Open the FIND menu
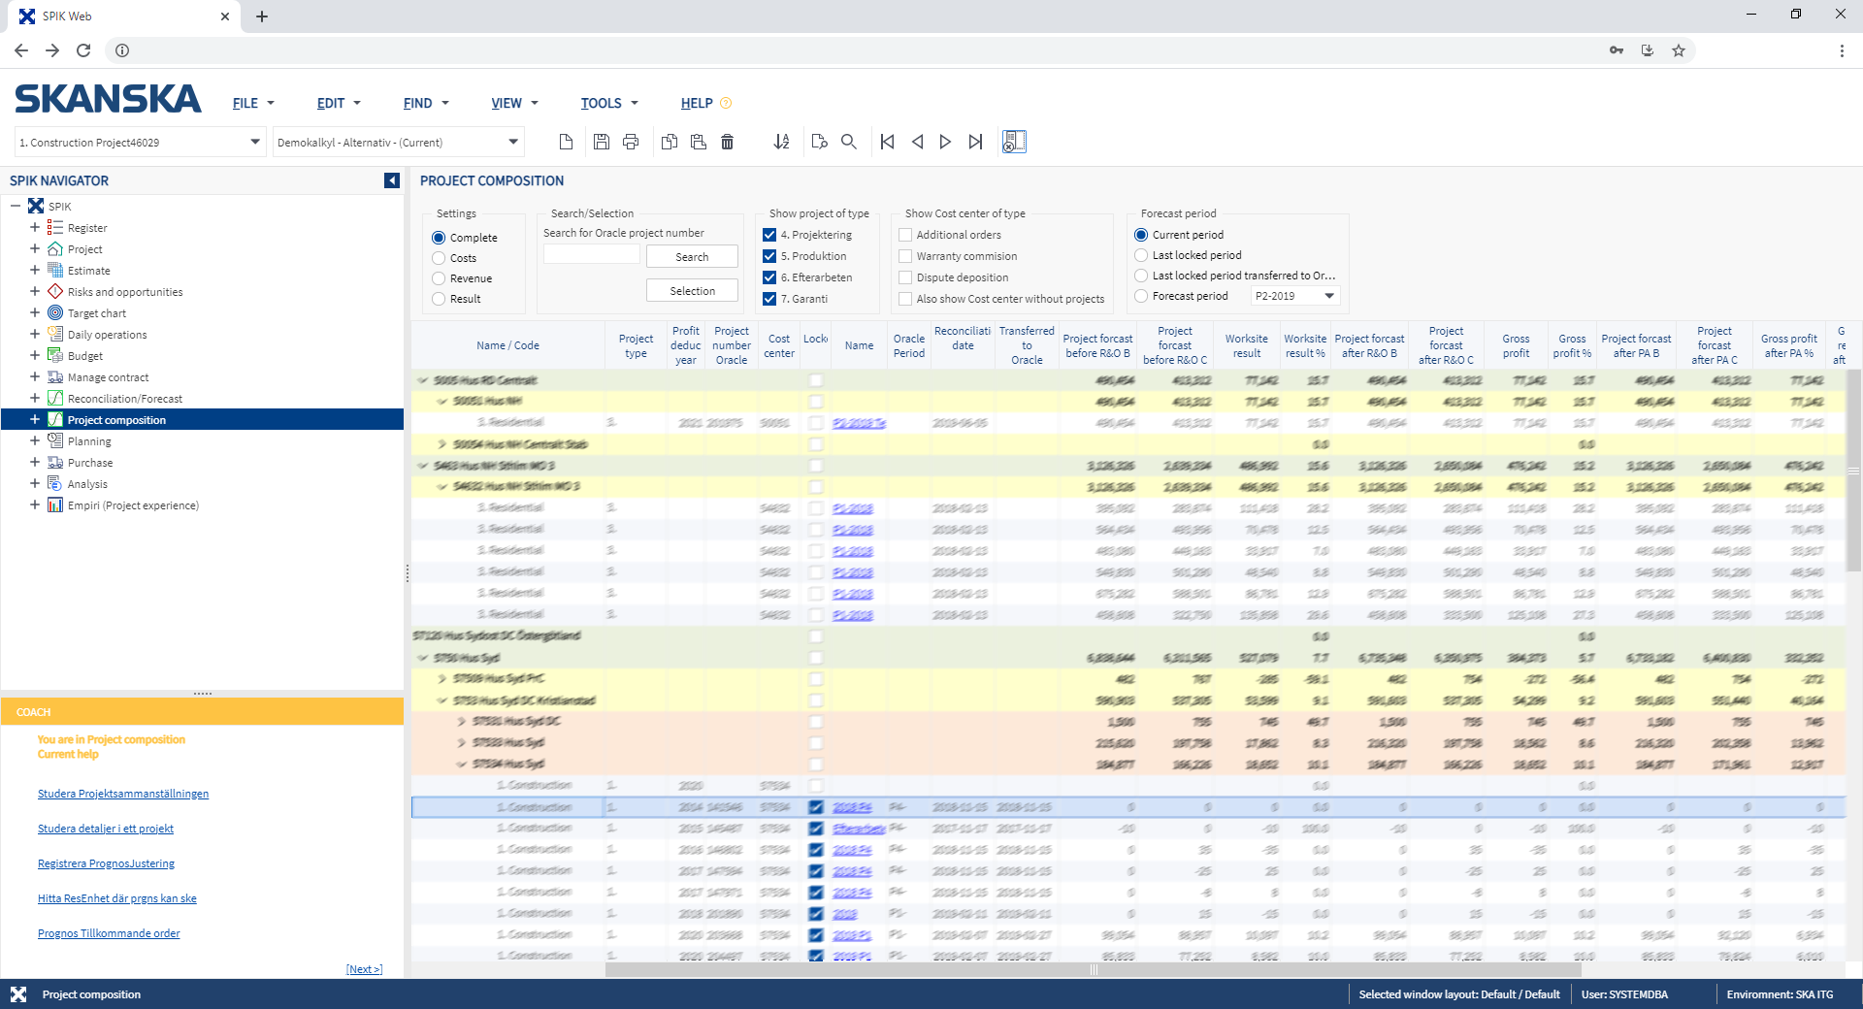Image resolution: width=1863 pixels, height=1009 pixels. [426, 103]
